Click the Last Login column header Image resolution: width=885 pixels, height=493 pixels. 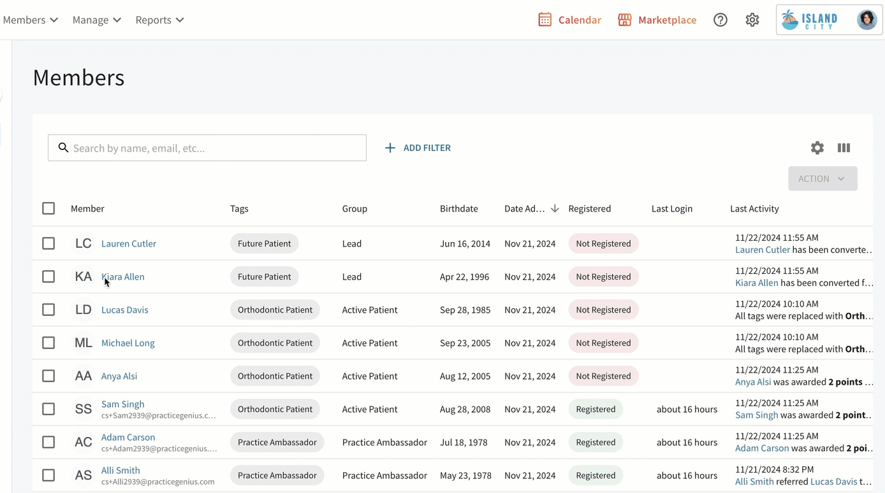pyautogui.click(x=672, y=208)
